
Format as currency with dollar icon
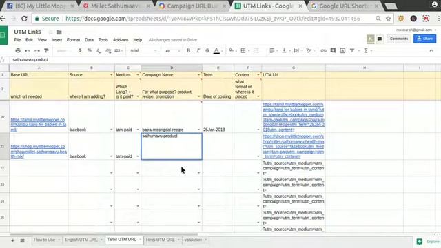coord(80,50)
